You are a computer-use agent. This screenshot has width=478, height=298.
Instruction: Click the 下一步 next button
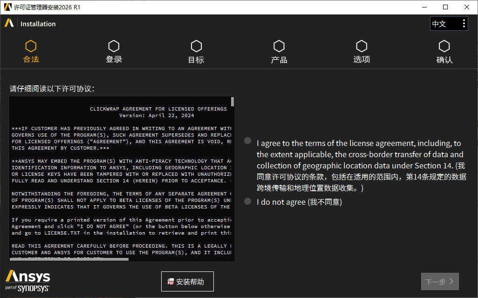[440, 281]
